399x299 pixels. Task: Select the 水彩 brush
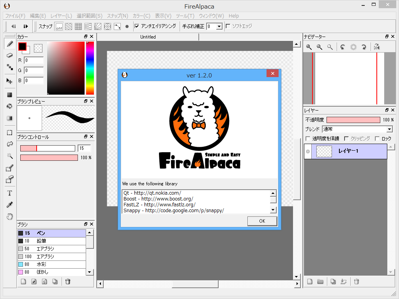click(x=52, y=264)
